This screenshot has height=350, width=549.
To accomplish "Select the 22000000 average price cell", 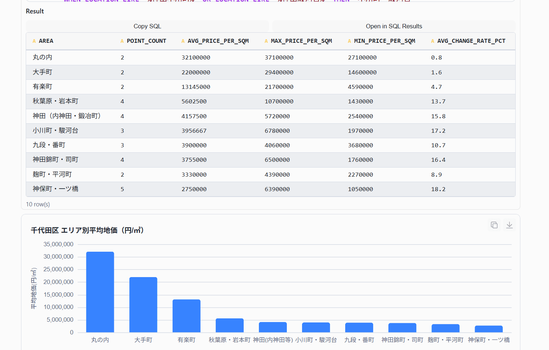I will pyautogui.click(x=196, y=73).
